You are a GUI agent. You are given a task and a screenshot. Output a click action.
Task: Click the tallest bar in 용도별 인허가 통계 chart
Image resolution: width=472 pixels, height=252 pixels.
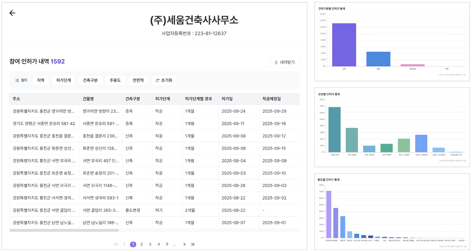tap(329, 215)
